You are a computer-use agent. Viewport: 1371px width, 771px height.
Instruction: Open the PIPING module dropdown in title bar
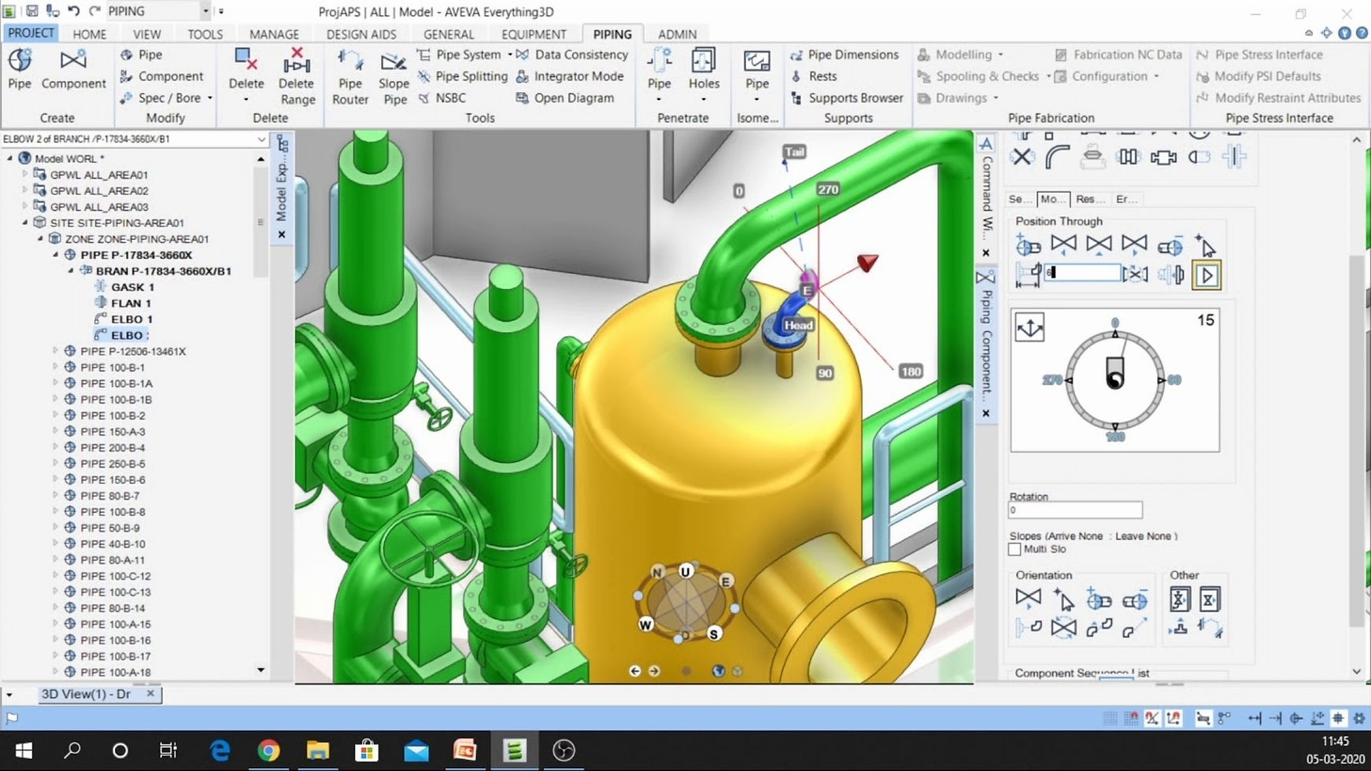tap(205, 11)
